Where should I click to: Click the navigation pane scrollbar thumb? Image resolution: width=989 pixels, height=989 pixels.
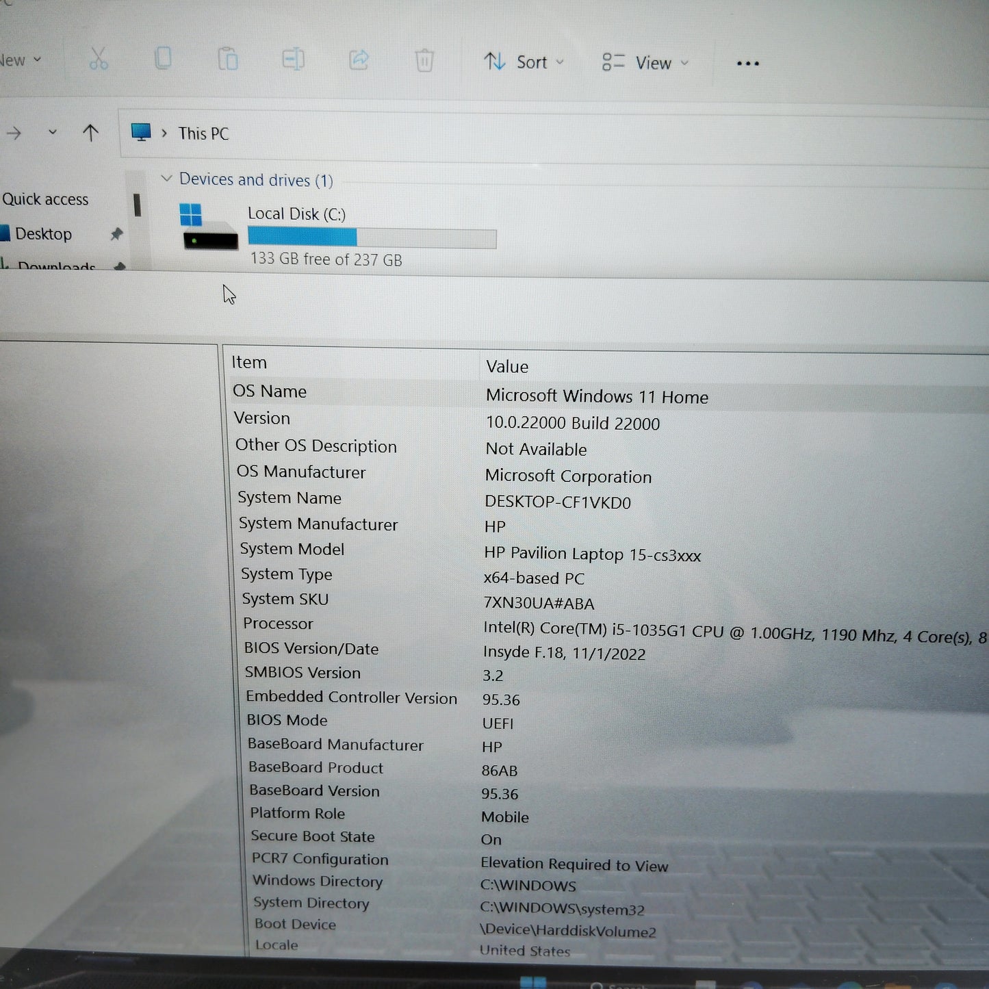pyautogui.click(x=137, y=205)
